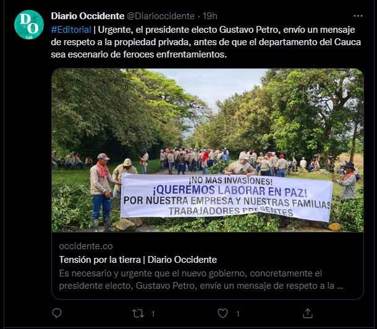Click the 'Cali' label on the avatar
Viewport: 377px width, 329px height.
(x=29, y=37)
